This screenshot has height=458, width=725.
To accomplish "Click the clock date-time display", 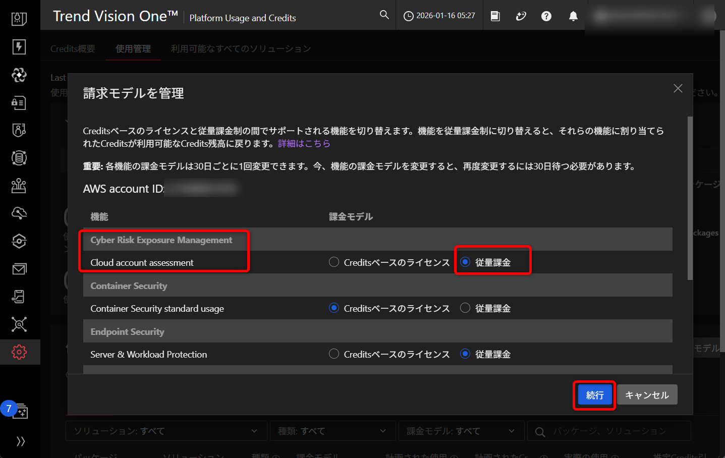I will pos(439,16).
